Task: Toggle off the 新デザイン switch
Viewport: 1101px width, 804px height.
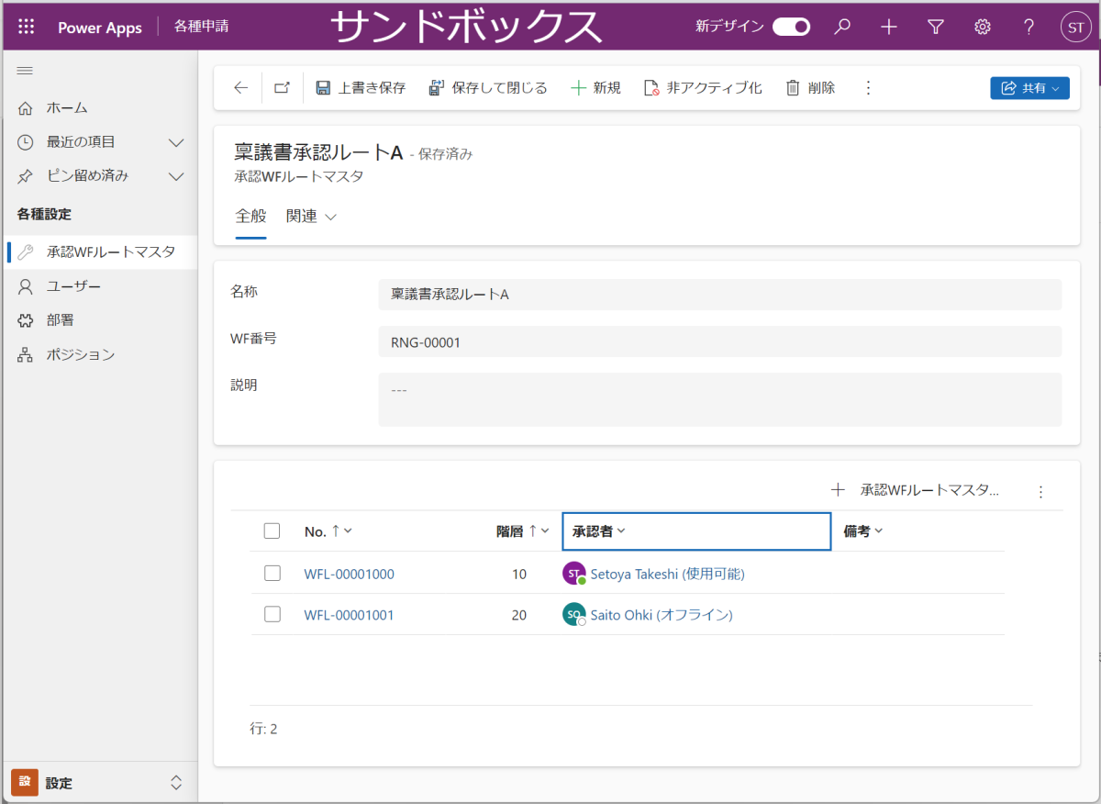Action: tap(791, 27)
